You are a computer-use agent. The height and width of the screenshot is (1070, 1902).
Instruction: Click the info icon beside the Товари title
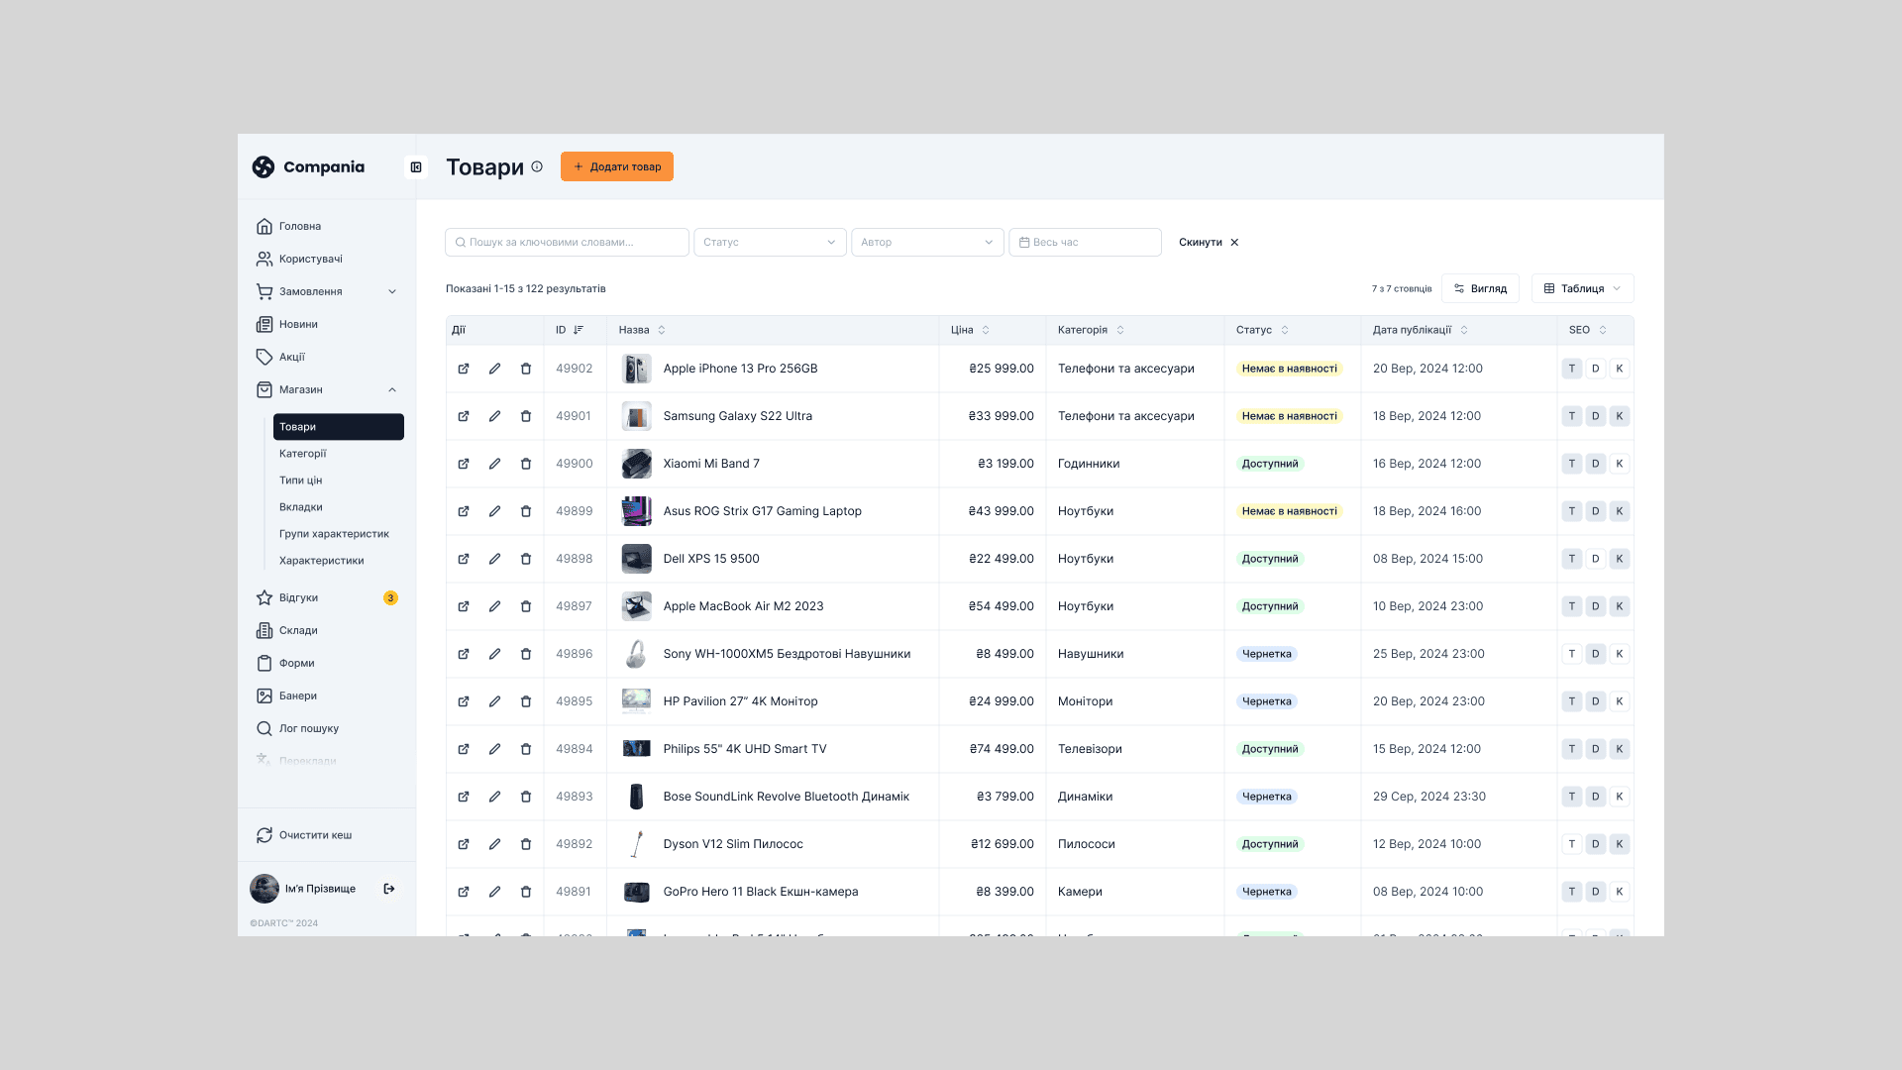click(537, 166)
